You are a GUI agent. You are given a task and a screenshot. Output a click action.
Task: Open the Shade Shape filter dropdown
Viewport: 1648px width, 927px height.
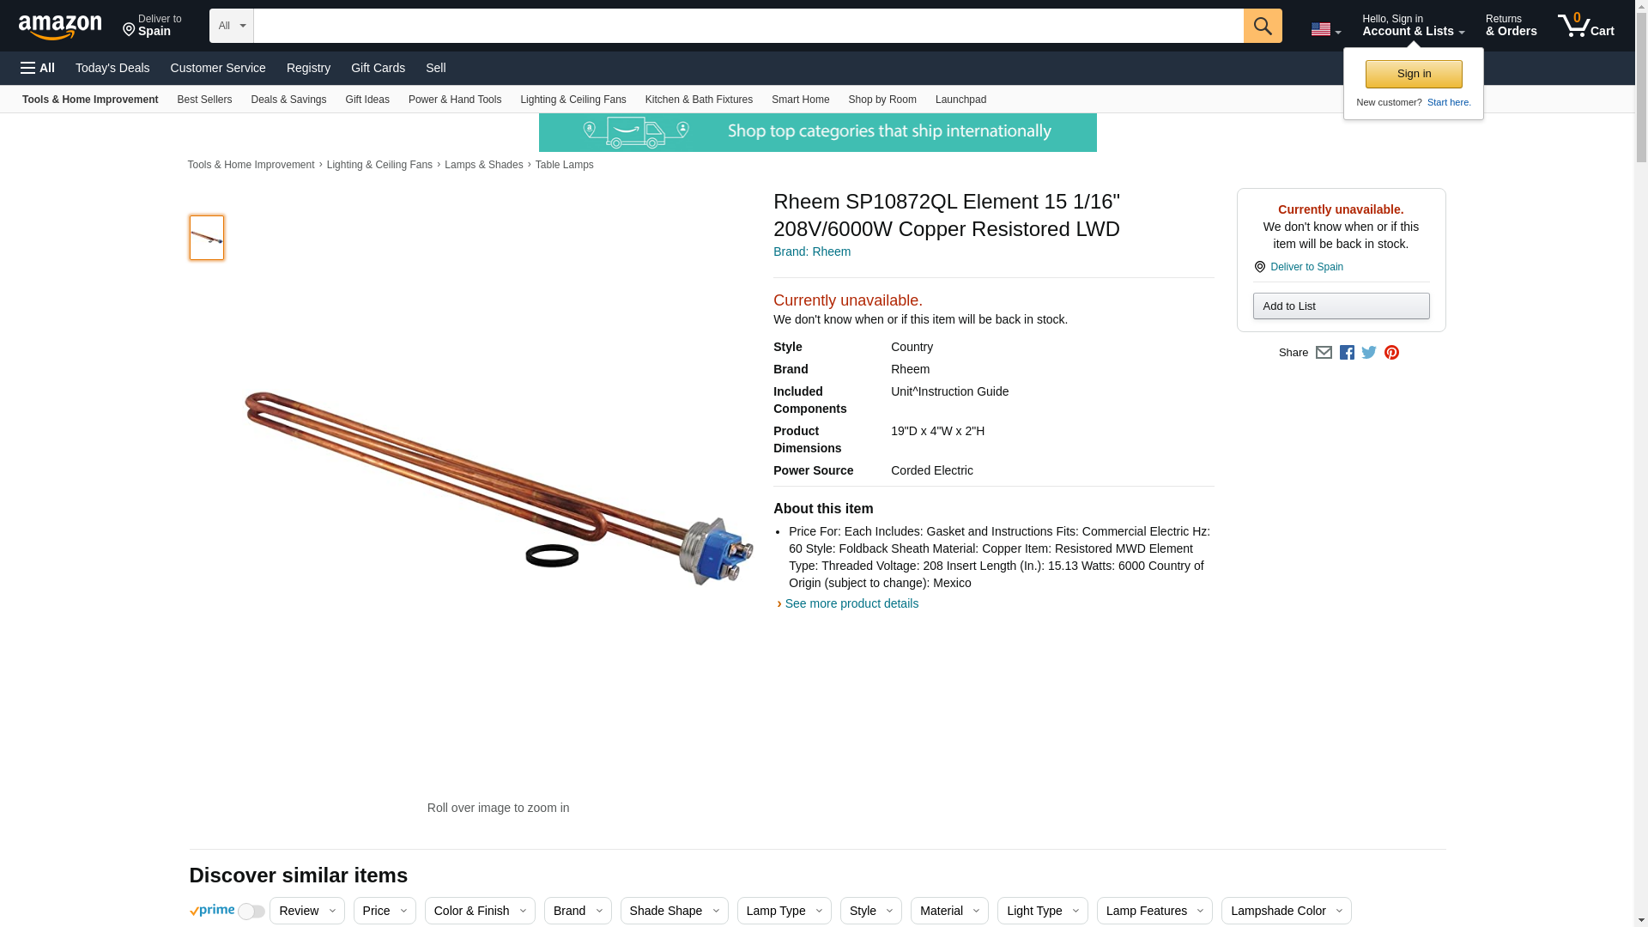674,911
